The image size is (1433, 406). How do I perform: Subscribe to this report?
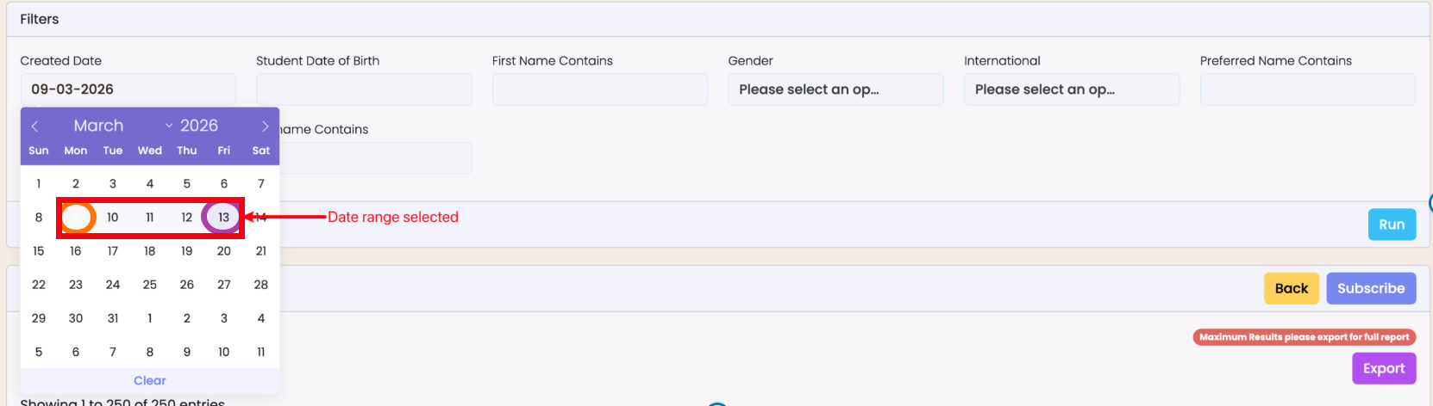click(1370, 289)
